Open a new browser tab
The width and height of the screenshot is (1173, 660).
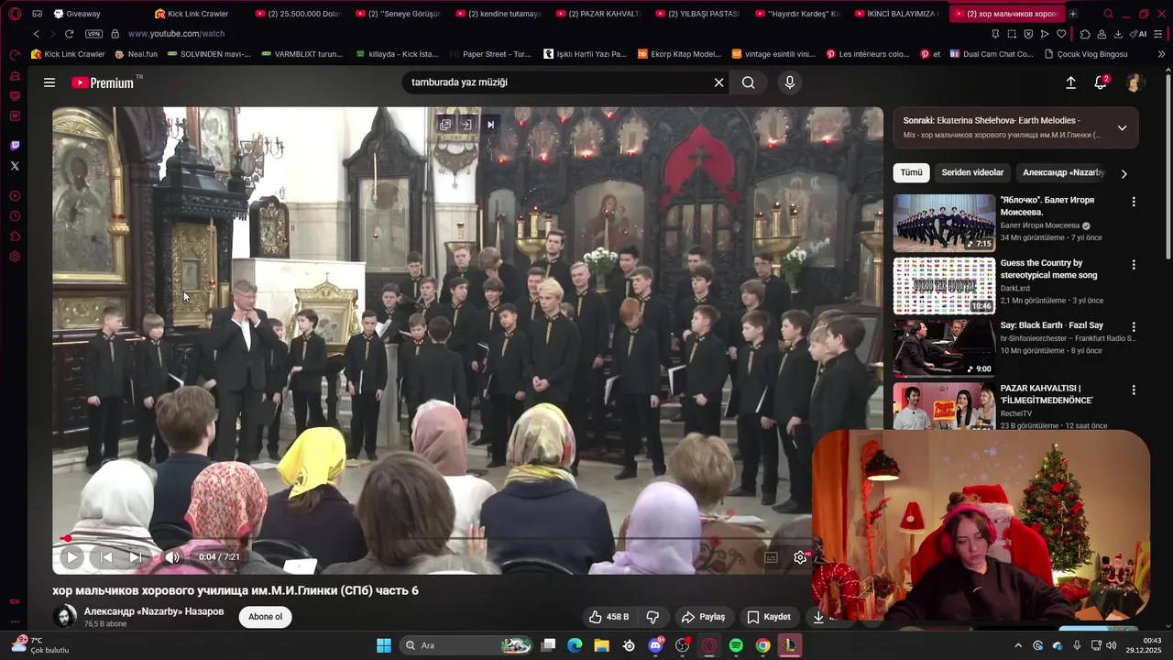click(x=1073, y=14)
